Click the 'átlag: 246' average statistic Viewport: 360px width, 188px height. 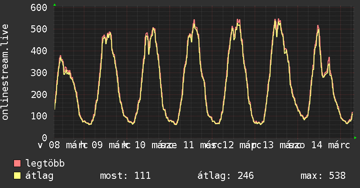[226, 176]
